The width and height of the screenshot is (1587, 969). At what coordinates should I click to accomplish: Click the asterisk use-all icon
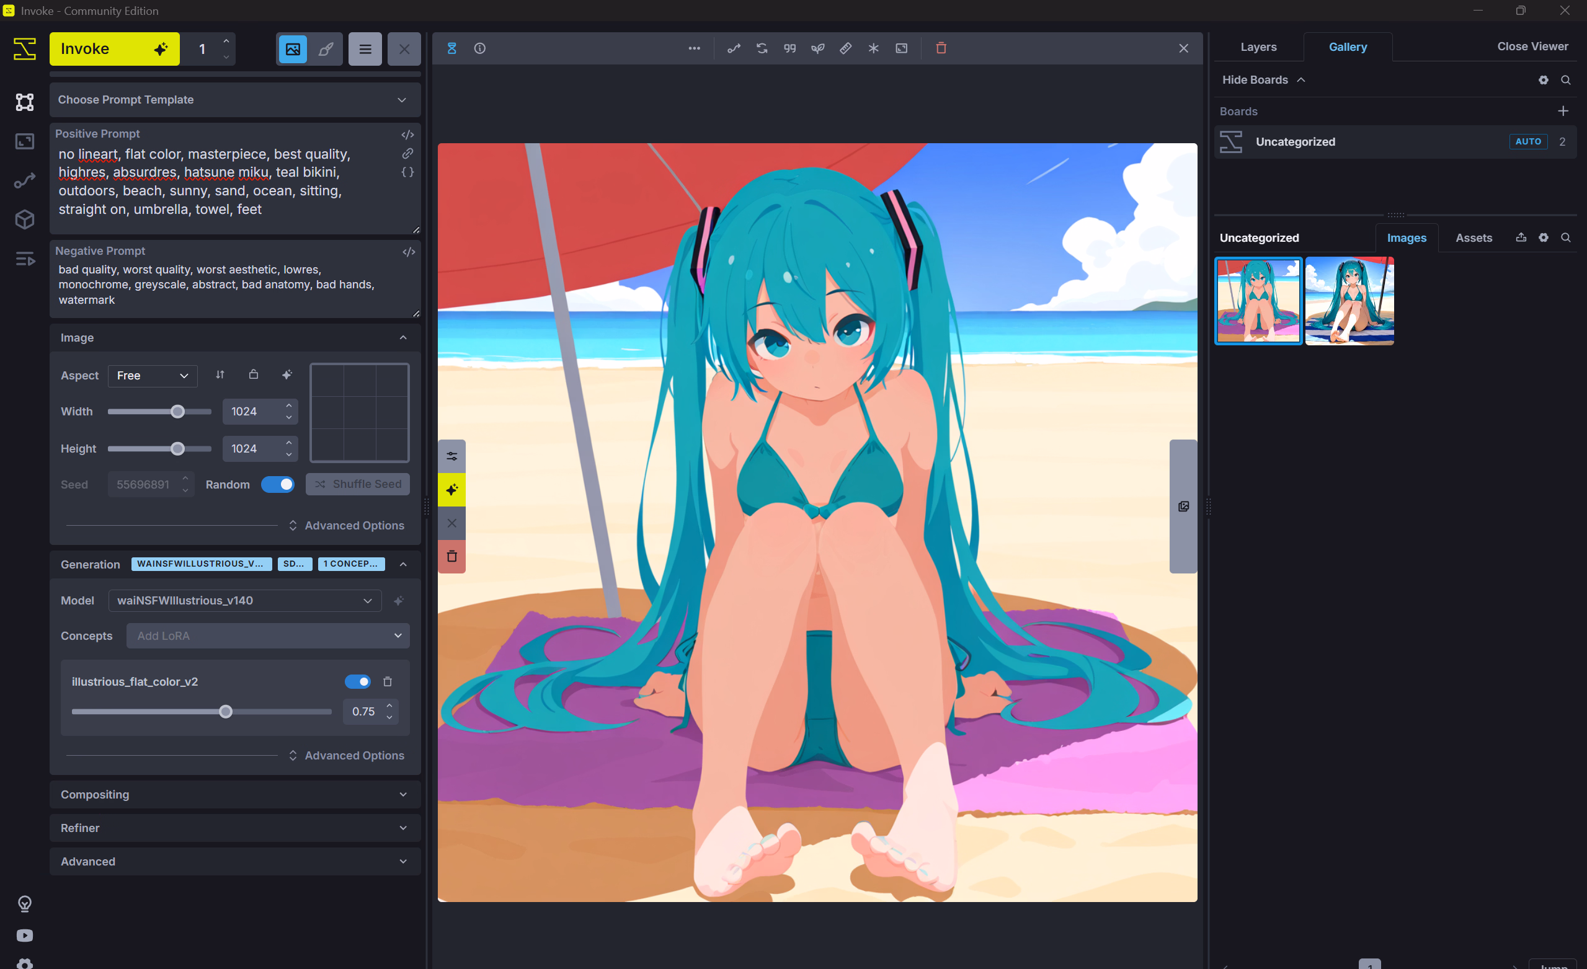pos(873,48)
